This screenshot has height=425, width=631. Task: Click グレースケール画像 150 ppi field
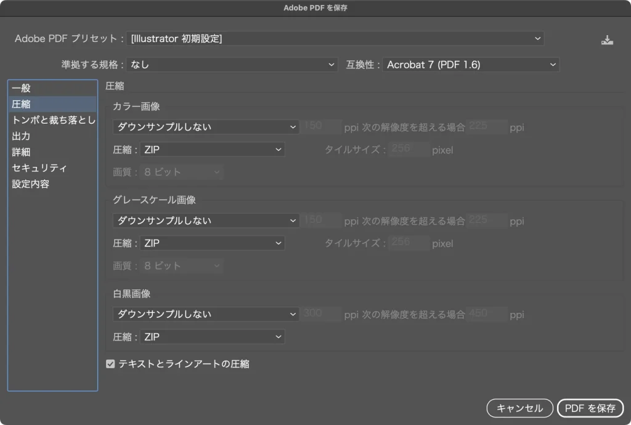click(x=321, y=221)
